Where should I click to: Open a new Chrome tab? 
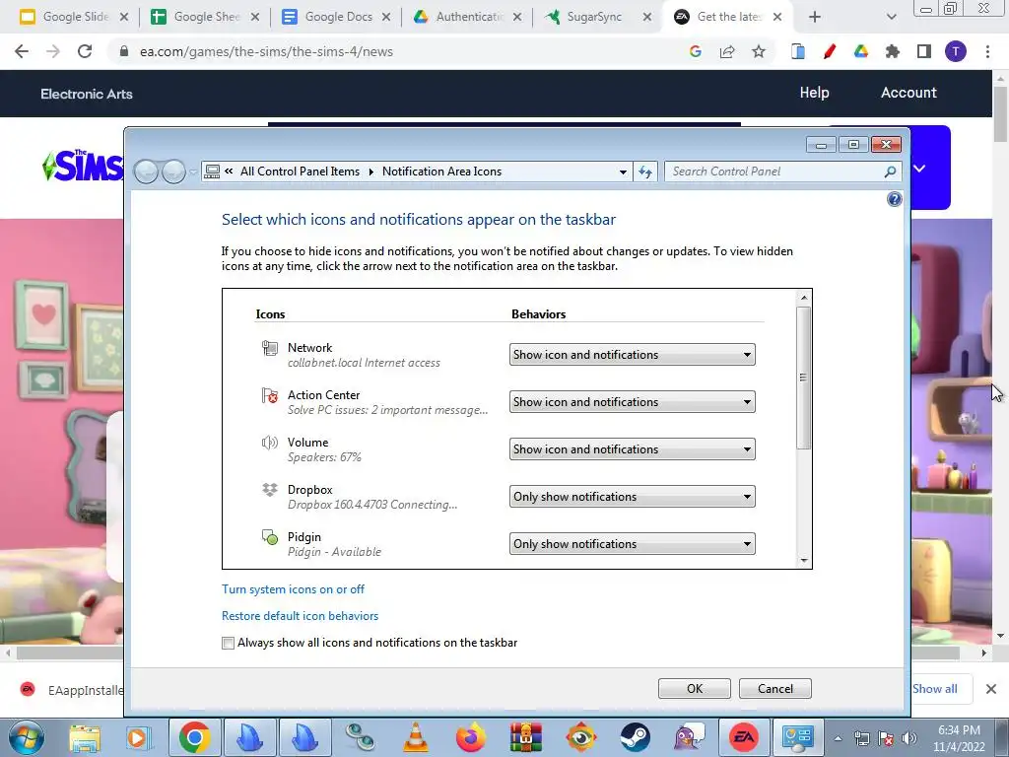click(x=815, y=17)
